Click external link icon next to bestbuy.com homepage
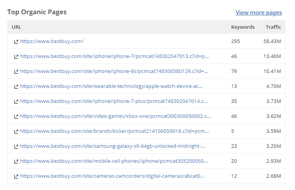Viewport: 295px width, 190px height. pyautogui.click(x=16, y=41)
